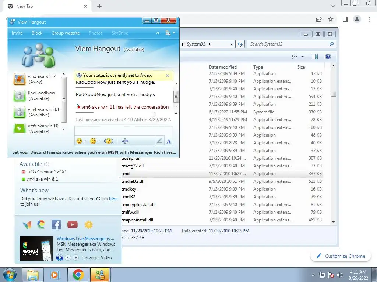Sort files by Date modified column
Image resolution: width=377 pixels, height=282 pixels.
tap(228, 67)
